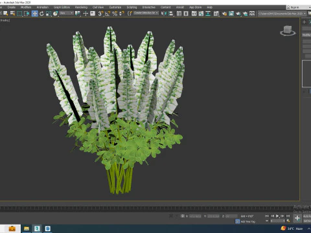Open Schematic View from toolbar
Viewport: 311px width, 233px height.
[x=208, y=14]
